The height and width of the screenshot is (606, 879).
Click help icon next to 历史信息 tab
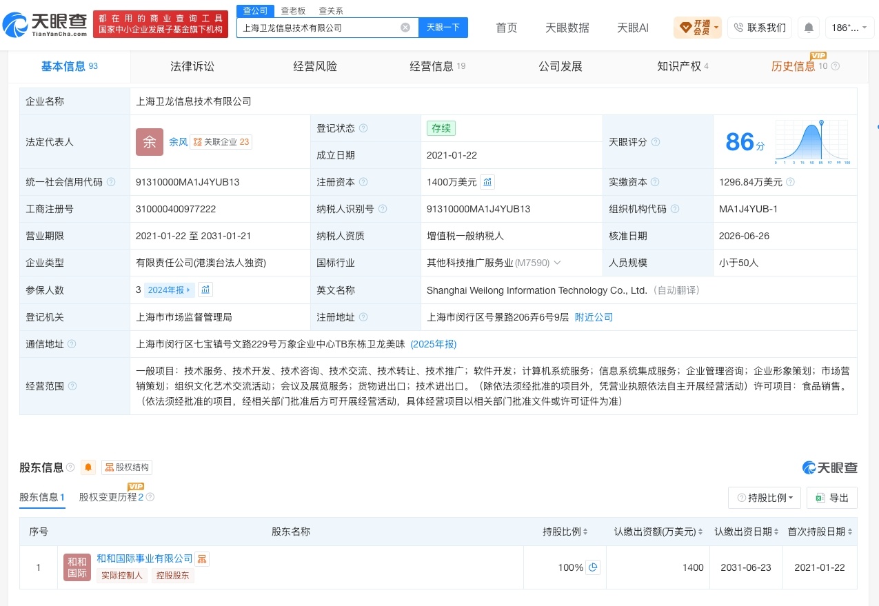[836, 66]
